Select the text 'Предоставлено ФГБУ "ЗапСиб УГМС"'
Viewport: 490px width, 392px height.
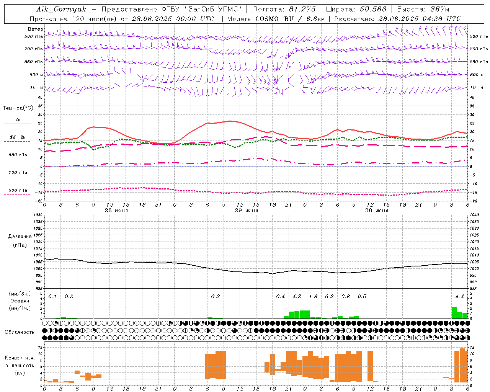(171, 9)
